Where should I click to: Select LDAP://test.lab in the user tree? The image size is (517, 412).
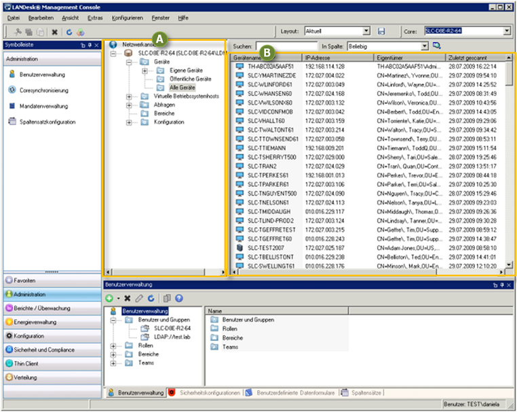tap(172, 337)
